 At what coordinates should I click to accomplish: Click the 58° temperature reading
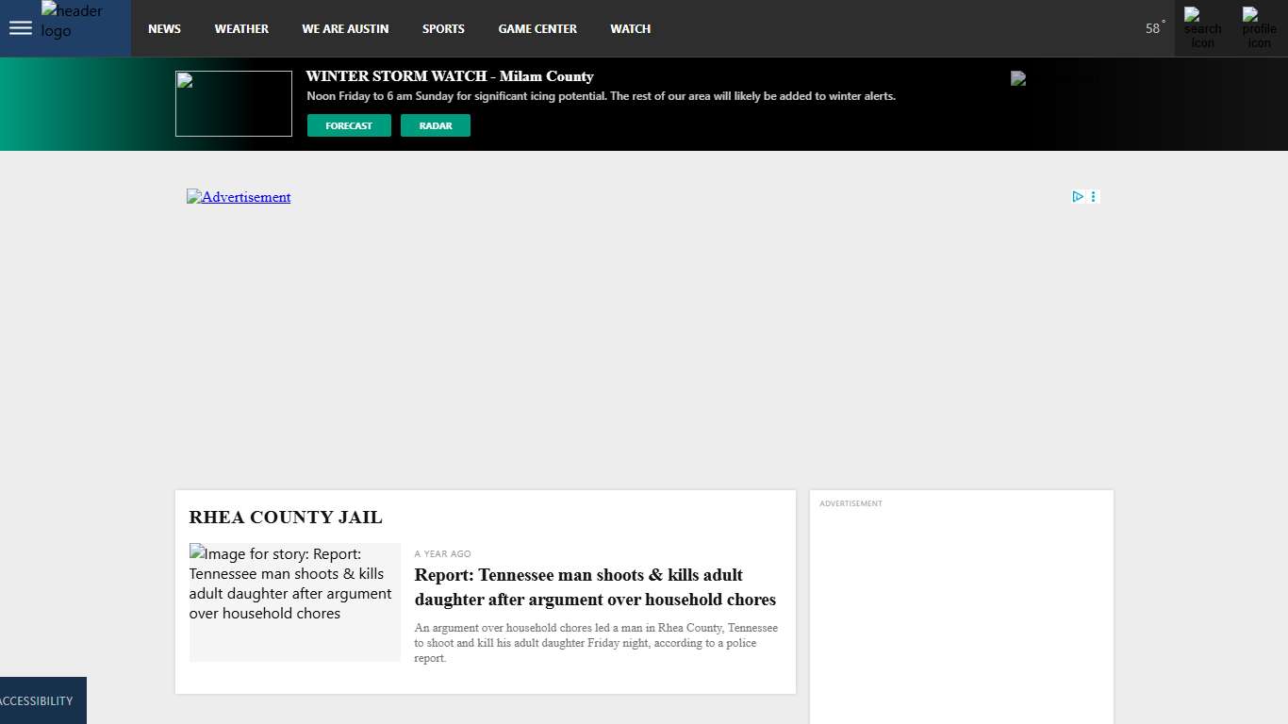click(x=1154, y=28)
